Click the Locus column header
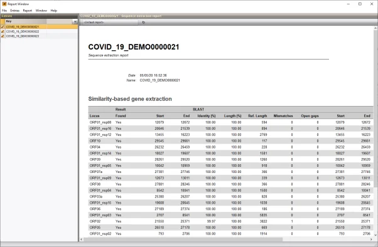This screenshot has width=378, height=247. [x=94, y=116]
